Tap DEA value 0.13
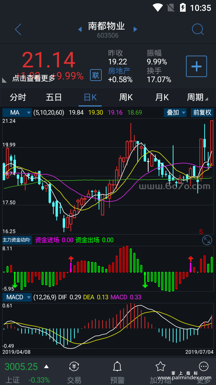The image size is (216, 385). (x=103, y=297)
